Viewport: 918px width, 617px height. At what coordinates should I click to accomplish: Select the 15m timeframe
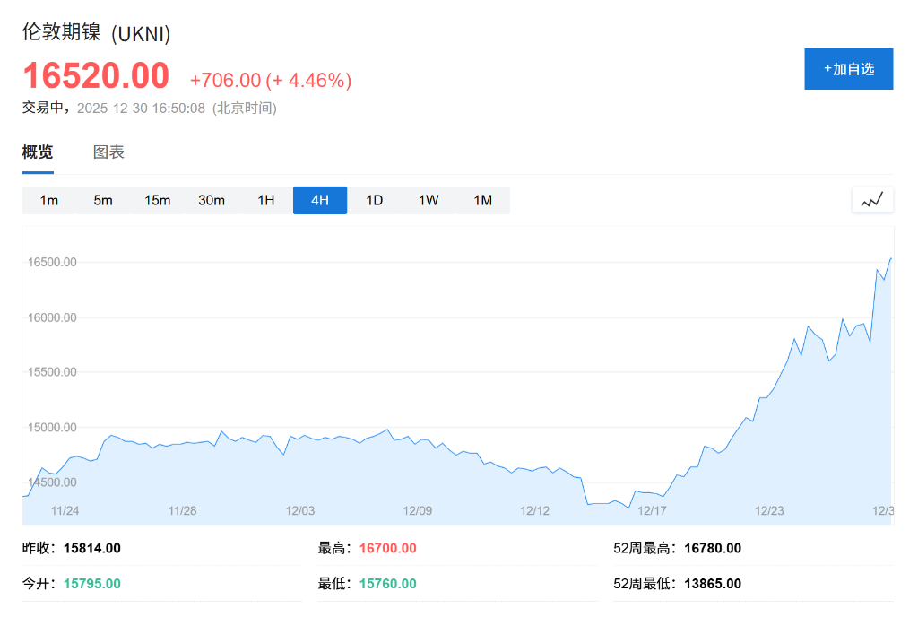[158, 200]
